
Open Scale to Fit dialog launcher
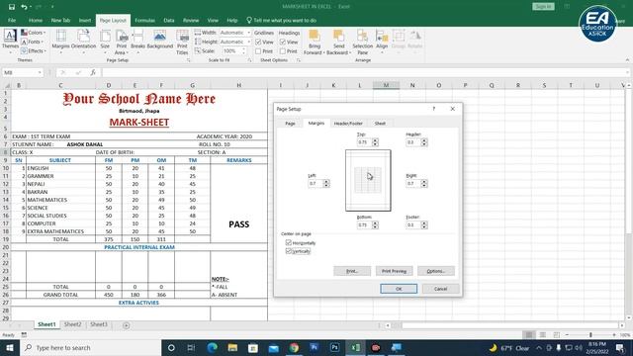tap(249, 60)
